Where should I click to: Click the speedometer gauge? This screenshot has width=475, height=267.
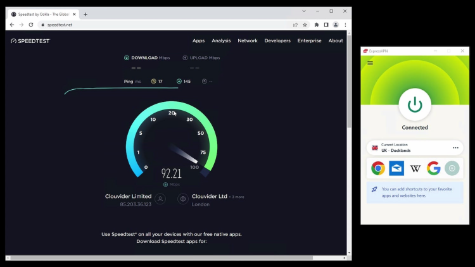pos(172,139)
